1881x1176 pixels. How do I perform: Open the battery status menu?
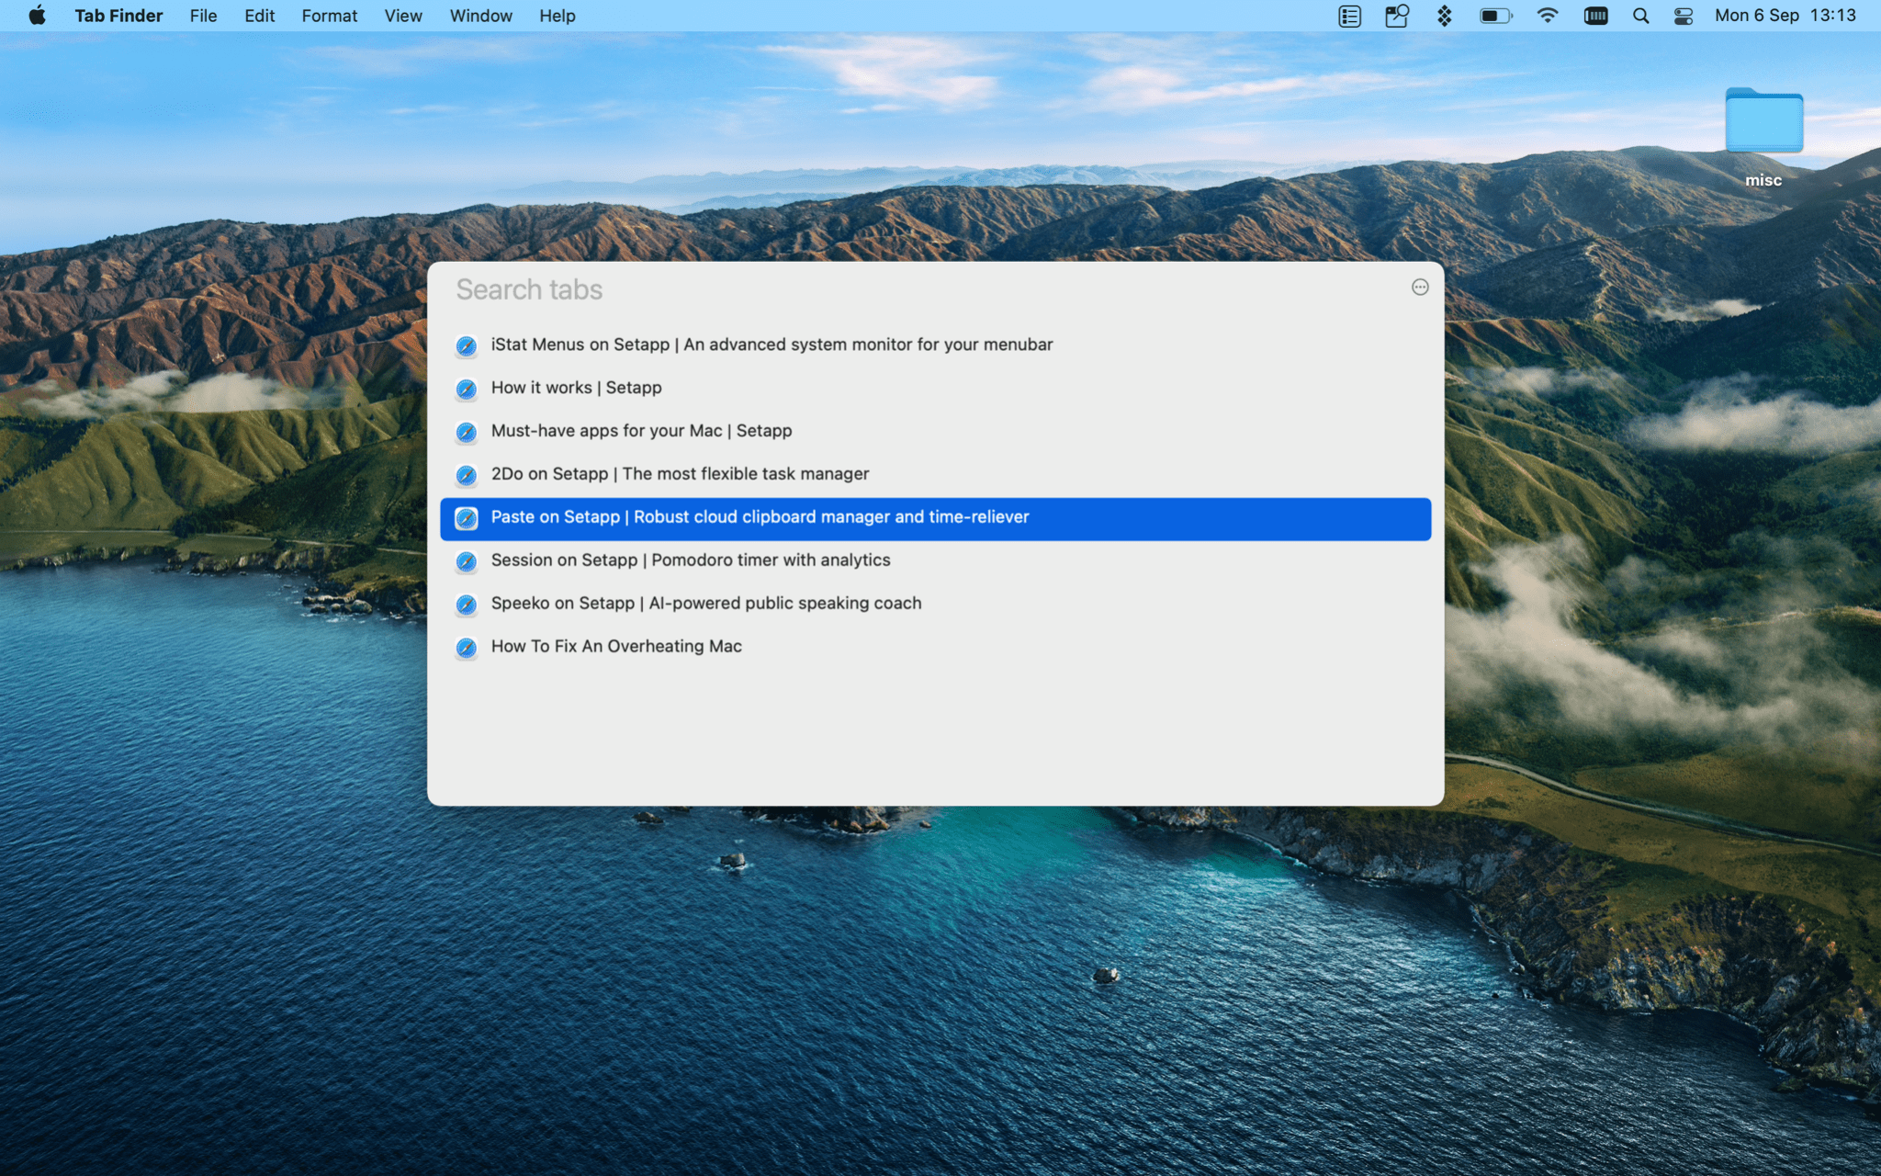tap(1494, 15)
